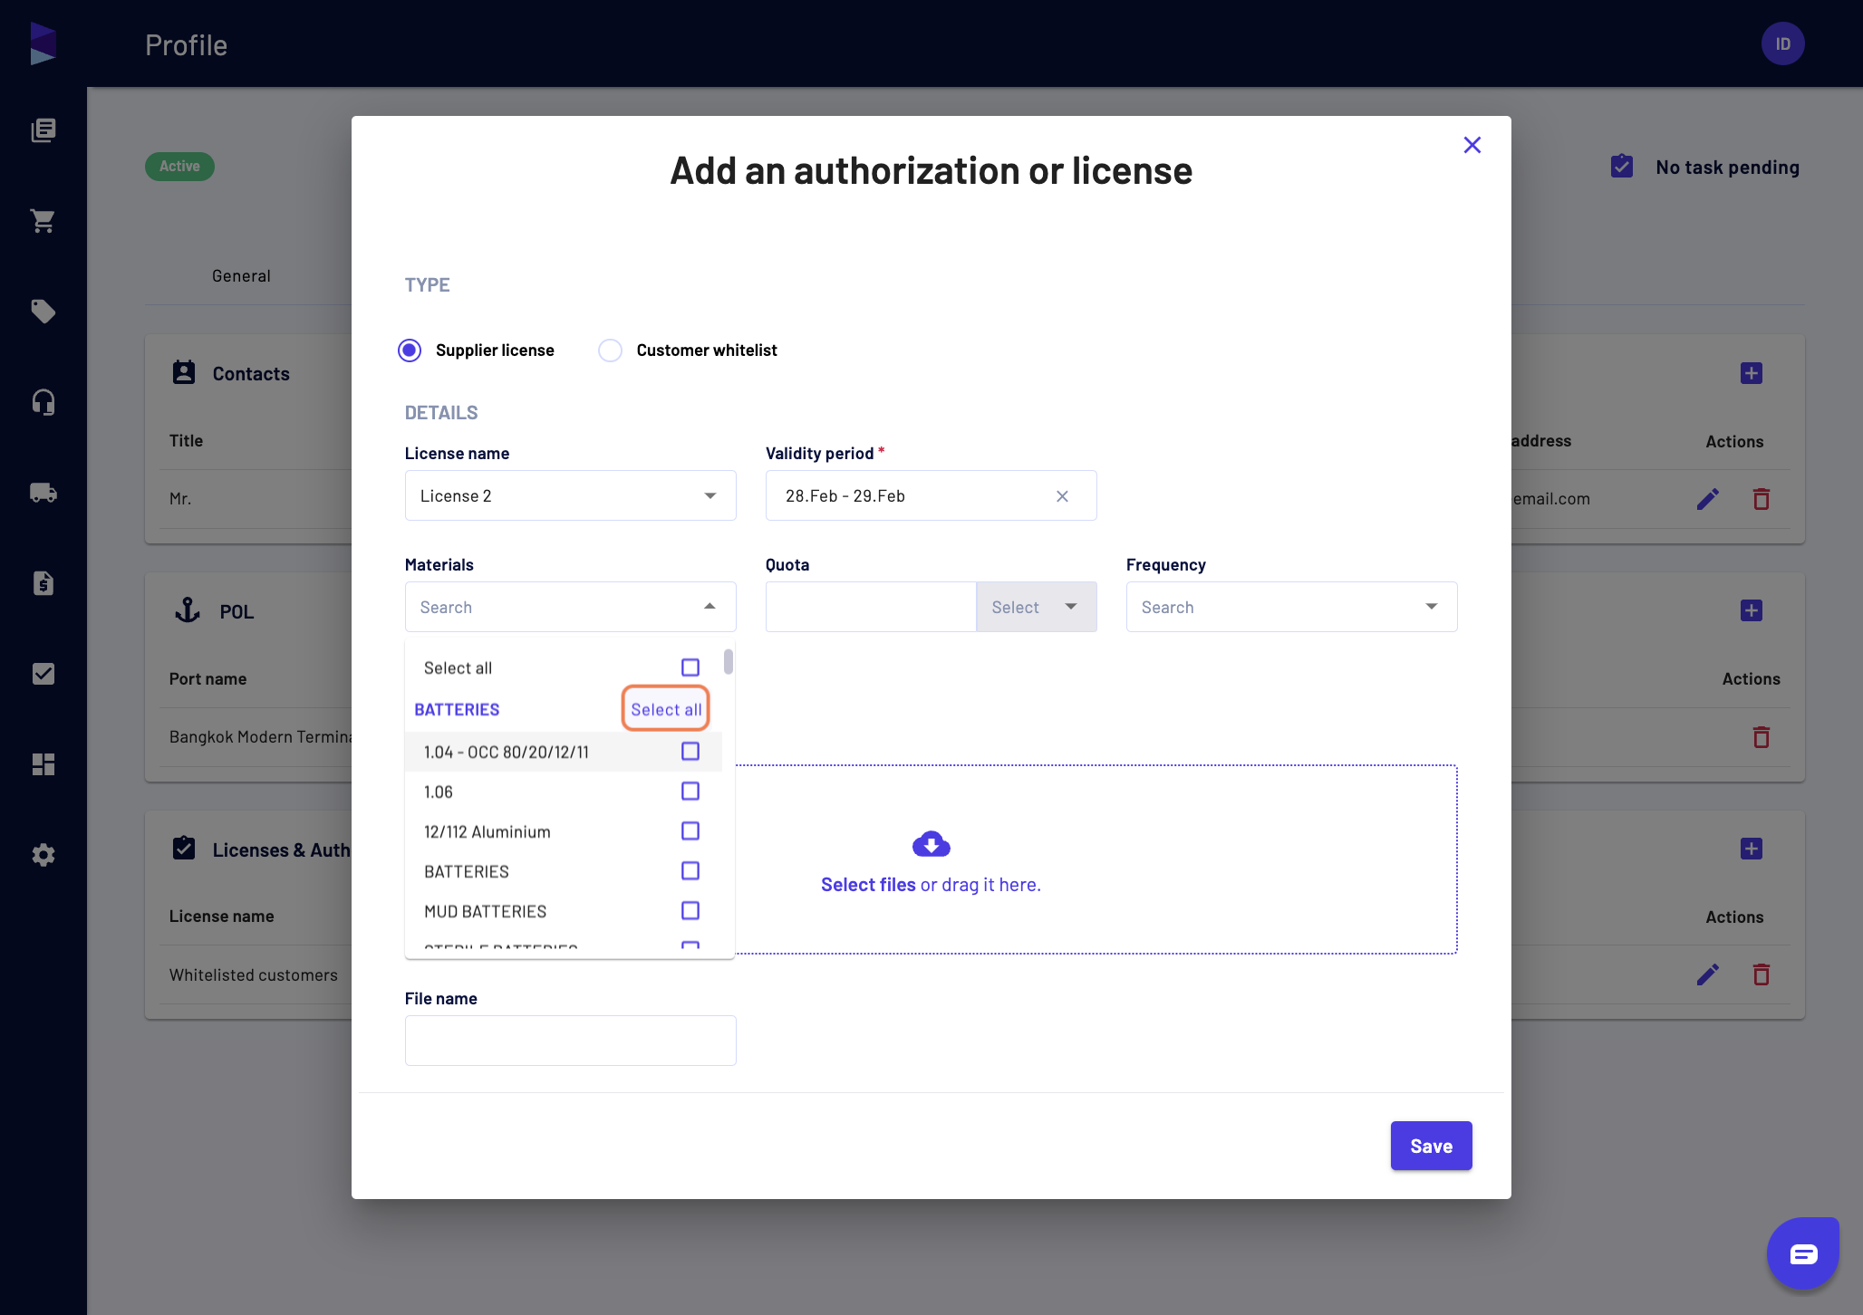Click the Quota amount field
The height and width of the screenshot is (1315, 1863).
tap(871, 607)
